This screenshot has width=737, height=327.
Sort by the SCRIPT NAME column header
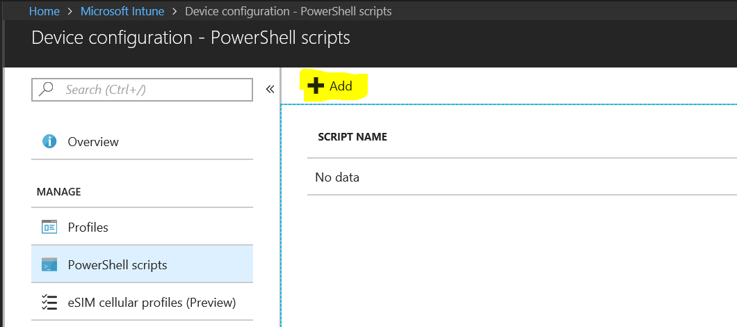coord(353,137)
